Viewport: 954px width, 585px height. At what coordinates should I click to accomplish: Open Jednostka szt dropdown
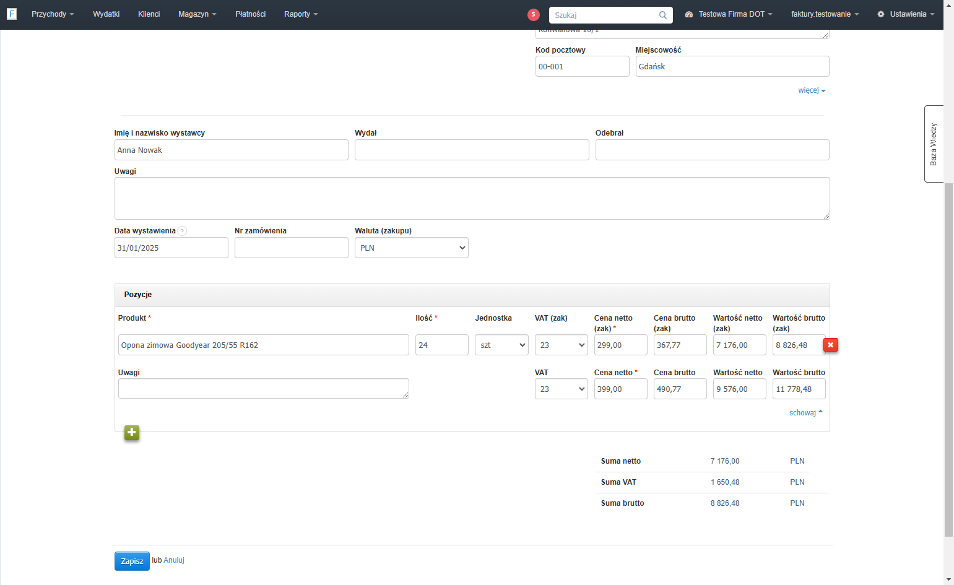point(501,345)
